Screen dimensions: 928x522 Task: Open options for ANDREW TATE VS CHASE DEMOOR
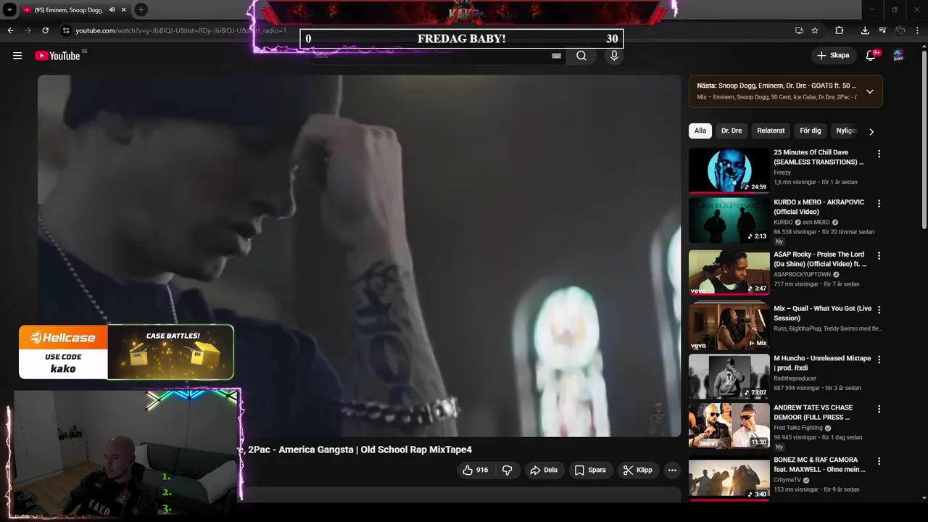coord(879,409)
